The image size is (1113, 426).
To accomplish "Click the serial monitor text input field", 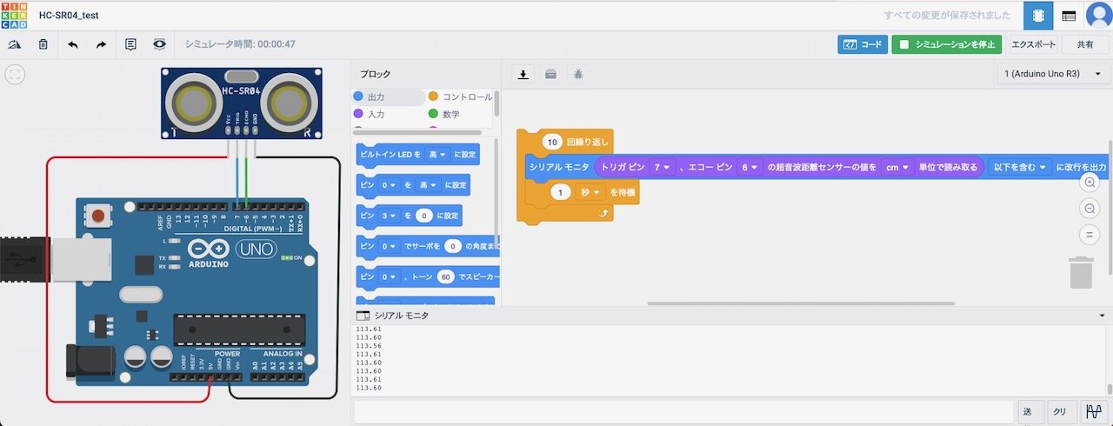I will pyautogui.click(x=683, y=412).
